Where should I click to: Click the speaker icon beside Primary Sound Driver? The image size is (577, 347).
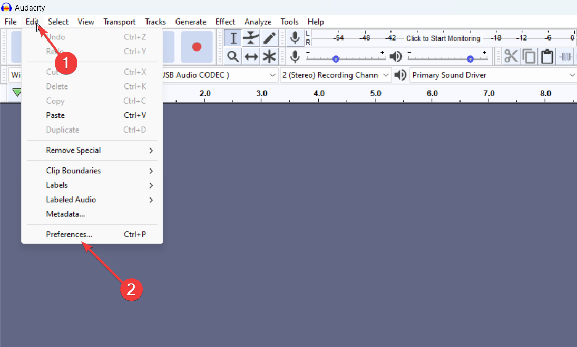[x=400, y=75]
